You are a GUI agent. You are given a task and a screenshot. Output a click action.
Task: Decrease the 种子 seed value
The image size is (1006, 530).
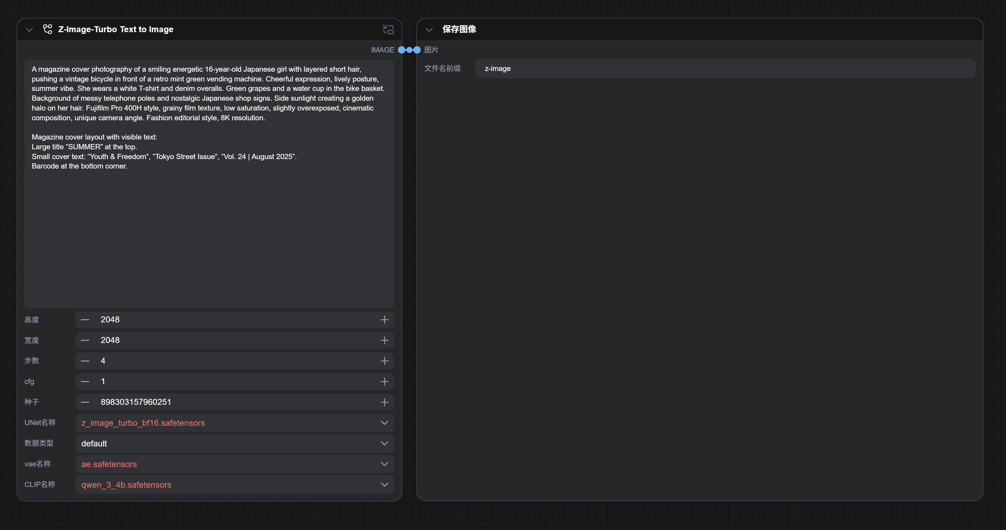tap(85, 402)
